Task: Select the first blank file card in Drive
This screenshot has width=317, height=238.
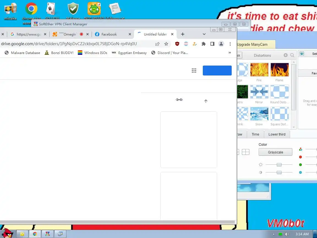Action: pos(188,140)
